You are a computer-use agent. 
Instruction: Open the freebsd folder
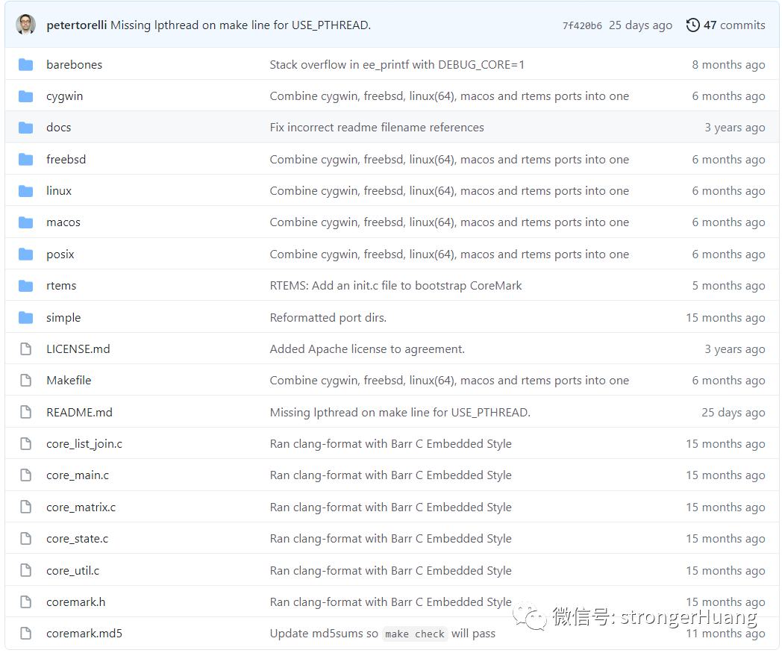[66, 159]
